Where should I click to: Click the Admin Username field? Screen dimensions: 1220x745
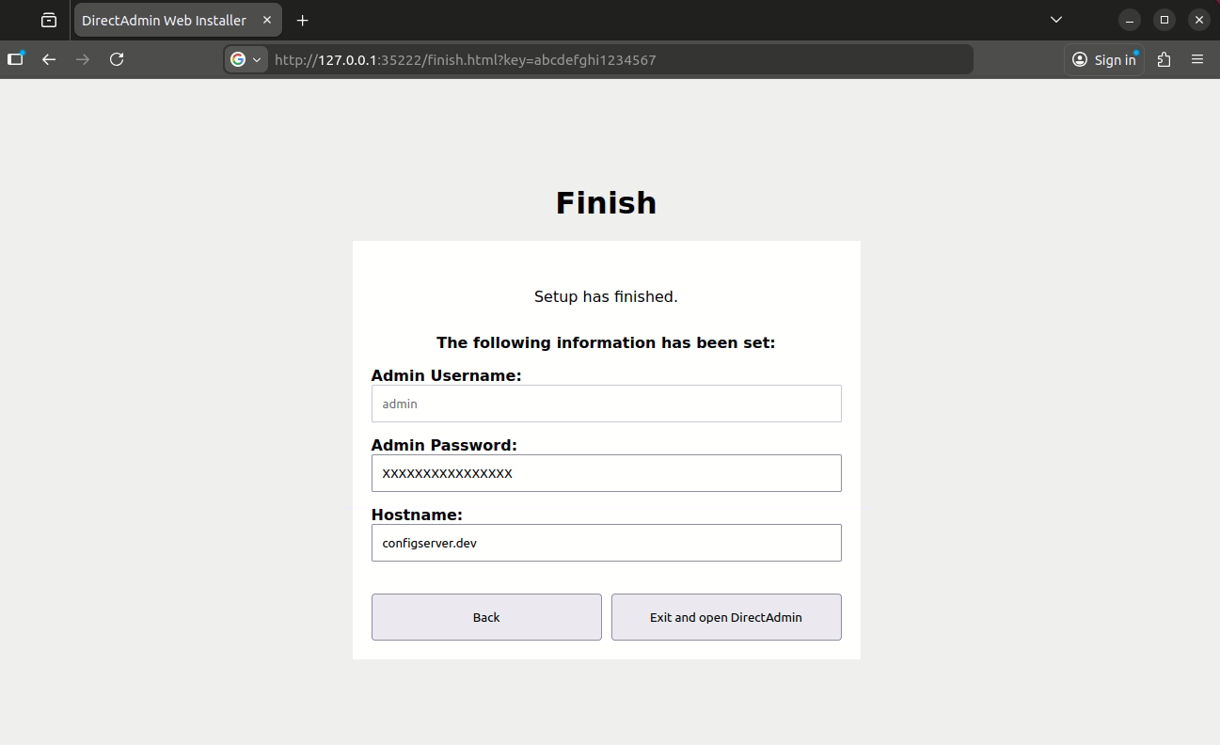[x=606, y=403]
